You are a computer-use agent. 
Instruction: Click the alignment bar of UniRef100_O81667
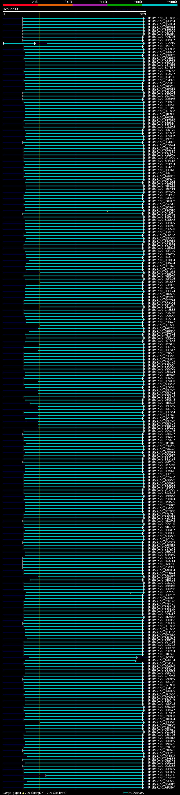(x=92, y=282)
